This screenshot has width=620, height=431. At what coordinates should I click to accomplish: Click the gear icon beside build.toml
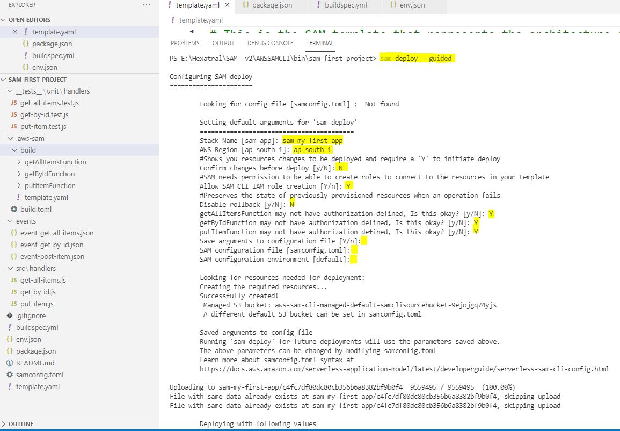14,209
